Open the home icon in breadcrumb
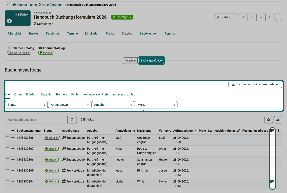This screenshot has height=193, width=287. coord(14,5)
